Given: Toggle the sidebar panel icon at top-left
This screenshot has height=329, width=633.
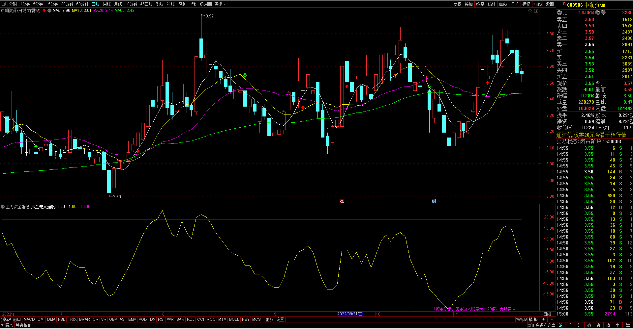Looking at the screenshot, I should coord(4,4).
